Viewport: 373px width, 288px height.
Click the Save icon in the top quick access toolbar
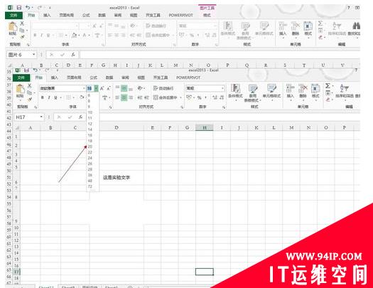point(18,8)
